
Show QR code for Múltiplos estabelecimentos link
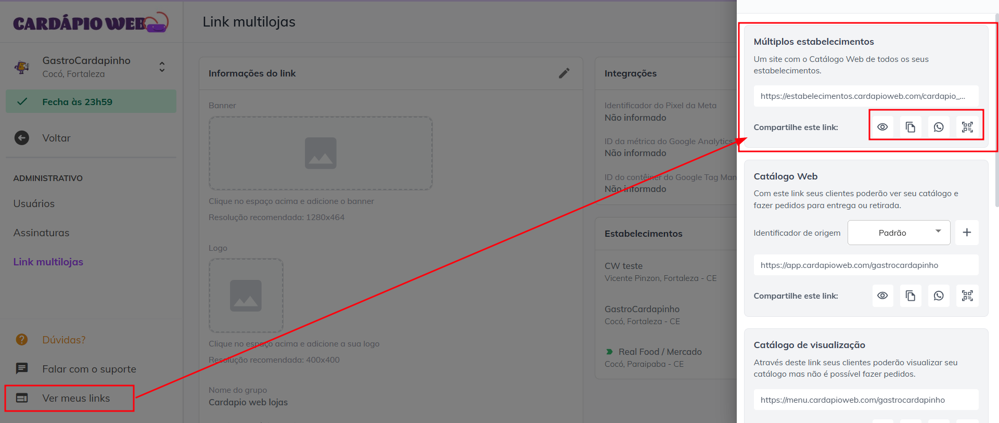[x=967, y=127]
